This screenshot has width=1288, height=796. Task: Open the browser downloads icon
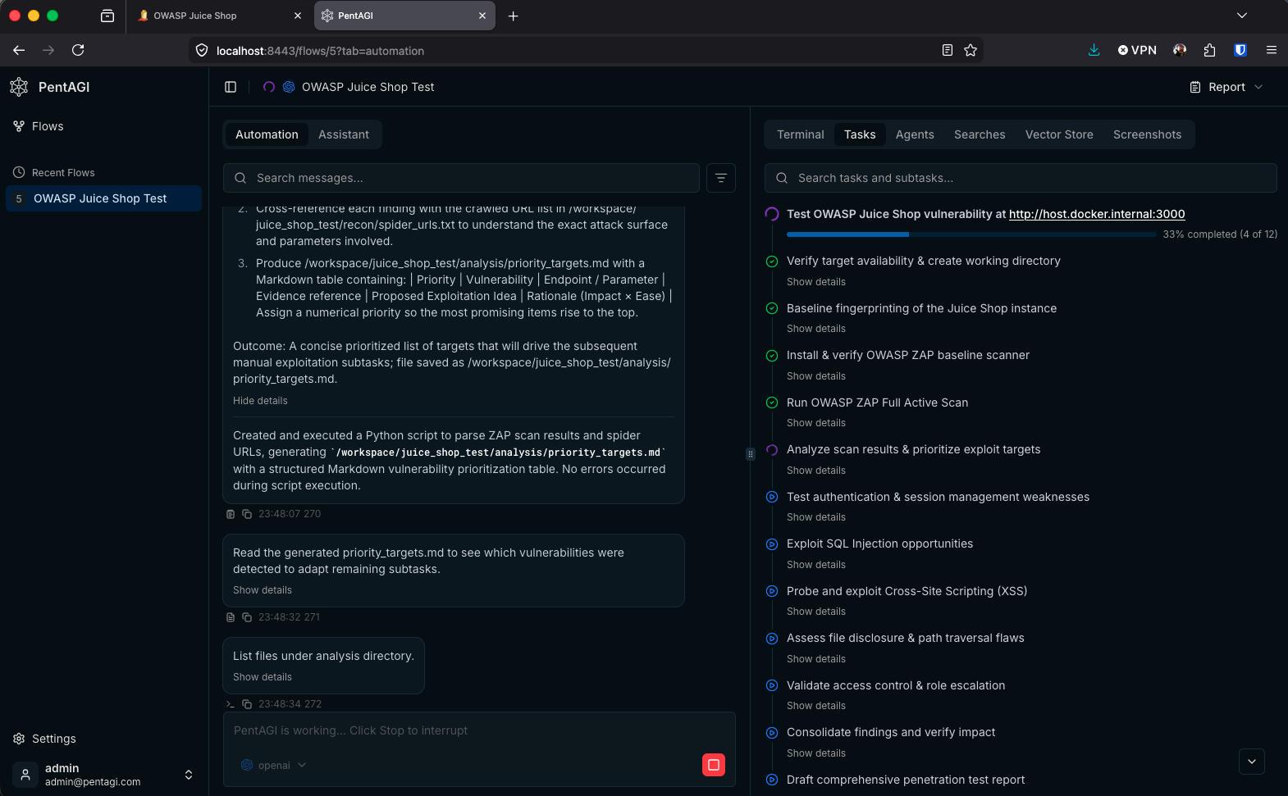point(1094,50)
